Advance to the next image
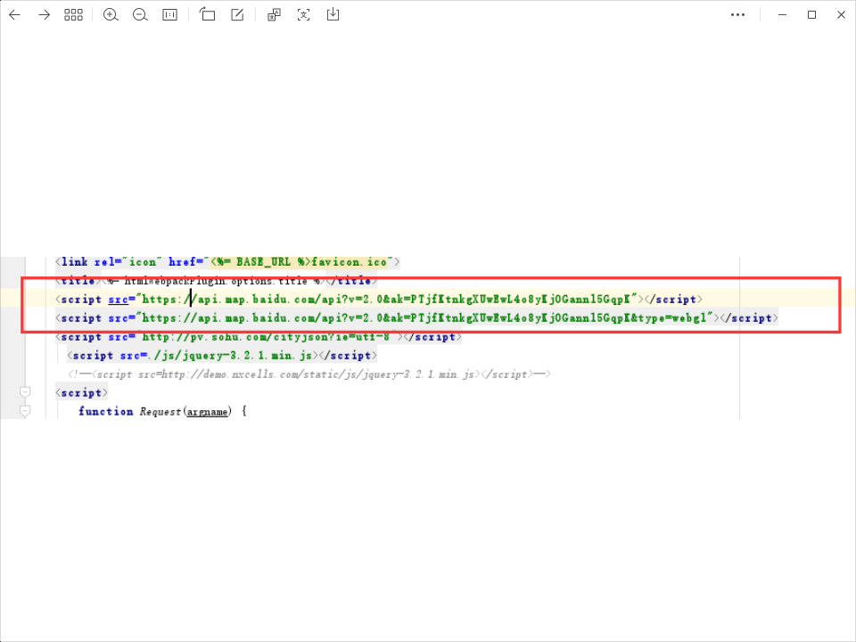Image resolution: width=856 pixels, height=642 pixels. 44,15
